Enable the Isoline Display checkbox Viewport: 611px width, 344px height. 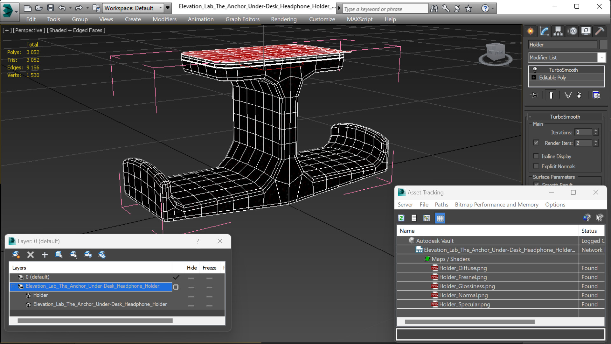point(536,156)
